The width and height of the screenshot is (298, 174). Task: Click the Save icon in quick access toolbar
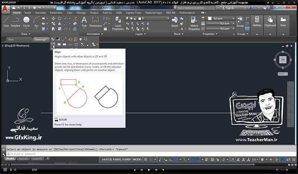click(x=24, y=8)
